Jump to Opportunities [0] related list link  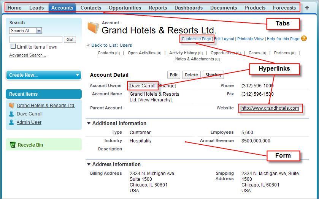tap(225, 53)
